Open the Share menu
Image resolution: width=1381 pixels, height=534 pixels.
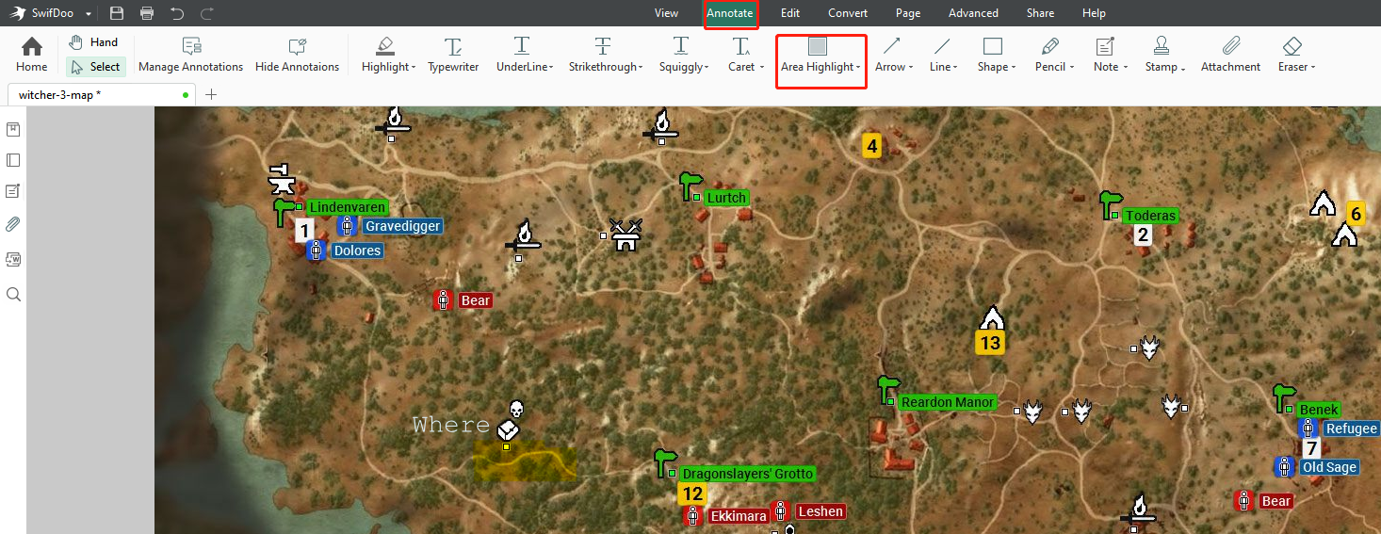click(x=1040, y=13)
